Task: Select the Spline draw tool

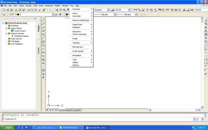Action: coord(43,49)
